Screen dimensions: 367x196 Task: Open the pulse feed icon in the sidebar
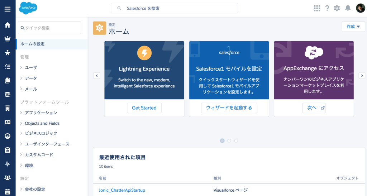8,164
